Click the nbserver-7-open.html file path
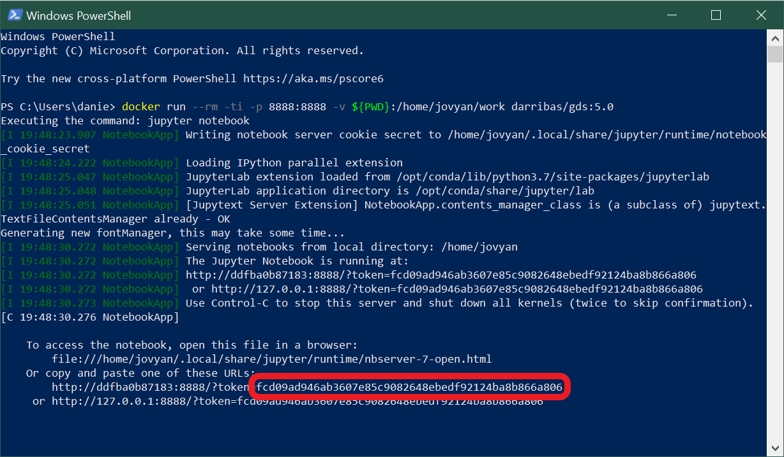Viewport: 784px width, 457px height. (271, 359)
